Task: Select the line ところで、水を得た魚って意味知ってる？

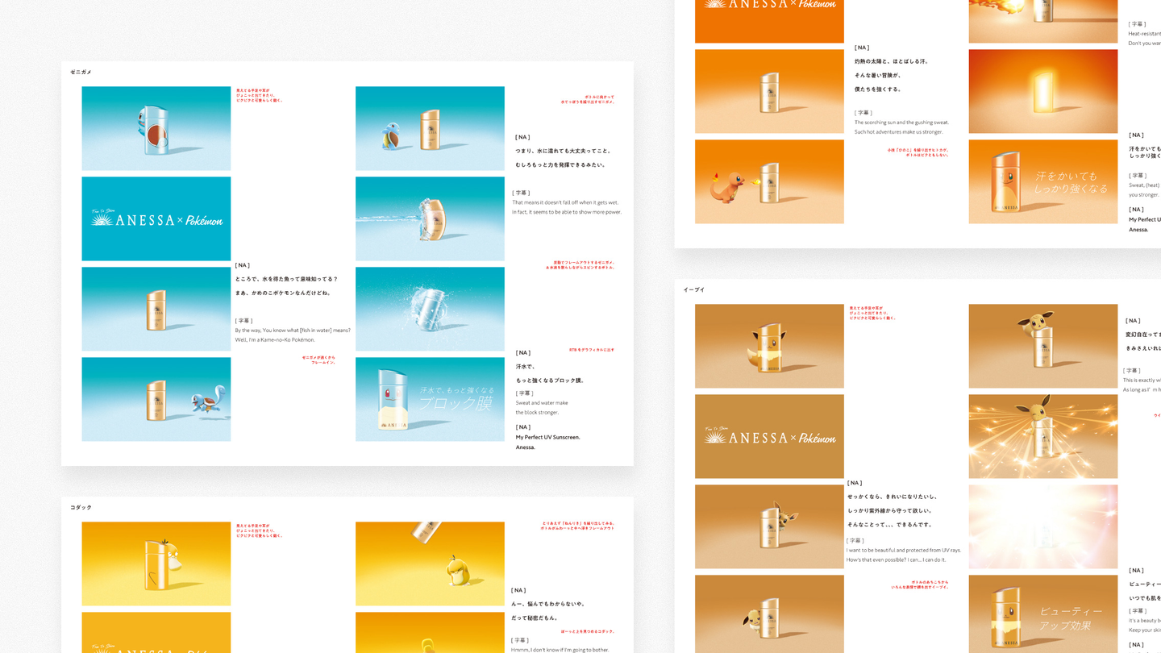Action: (286, 279)
